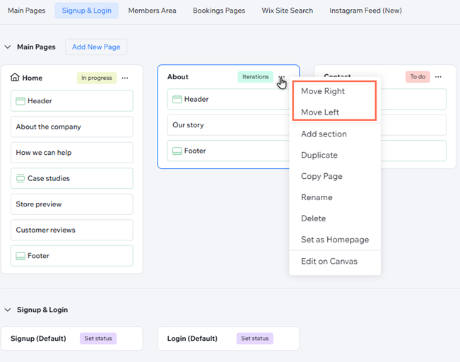This screenshot has width=460, height=362.
Task: Open the Login (Default) page card
Action: coord(228,339)
